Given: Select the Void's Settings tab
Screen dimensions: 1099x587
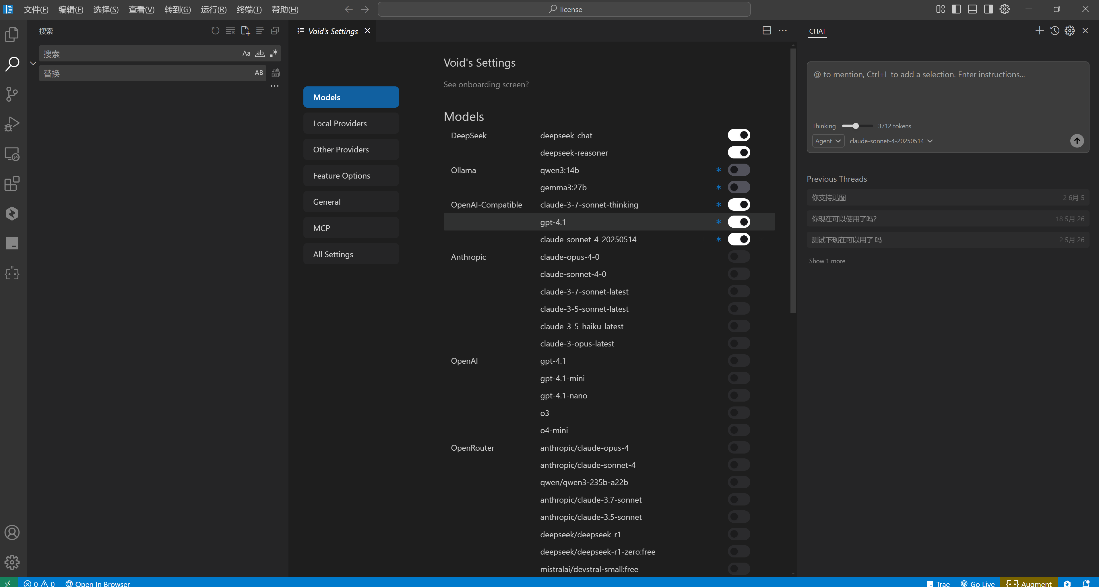Looking at the screenshot, I should pos(333,31).
